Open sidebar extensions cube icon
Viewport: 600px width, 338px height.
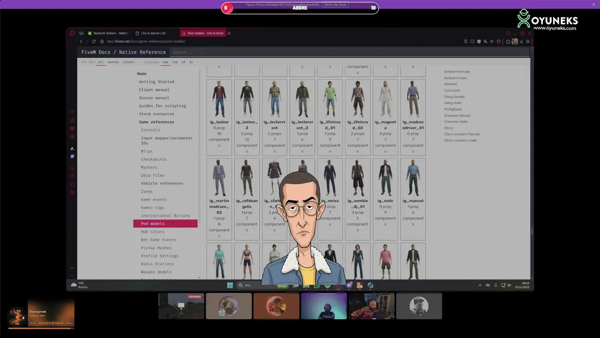[72, 184]
